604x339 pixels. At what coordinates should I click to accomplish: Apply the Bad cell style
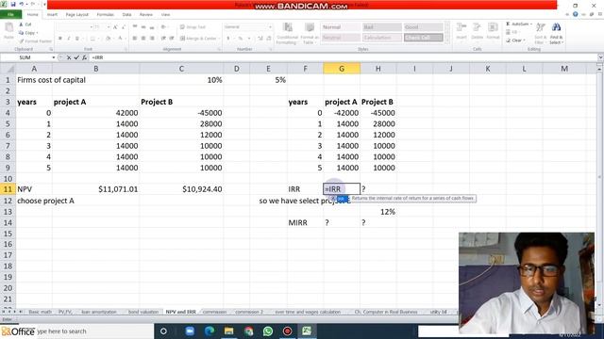tap(381, 27)
